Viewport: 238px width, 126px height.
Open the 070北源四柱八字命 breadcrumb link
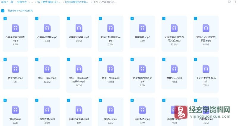tap(76, 2)
